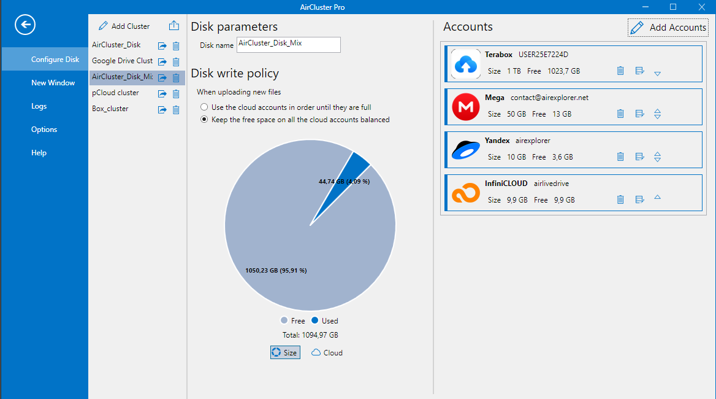Click the export icon beside Add Cluster
This screenshot has height=399, width=716.
click(174, 26)
